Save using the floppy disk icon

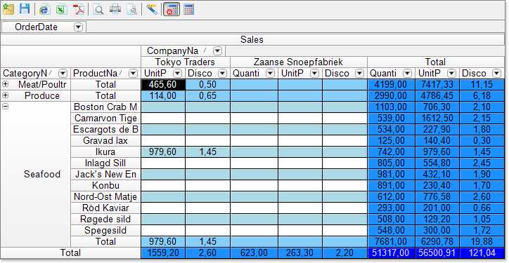(x=25, y=9)
